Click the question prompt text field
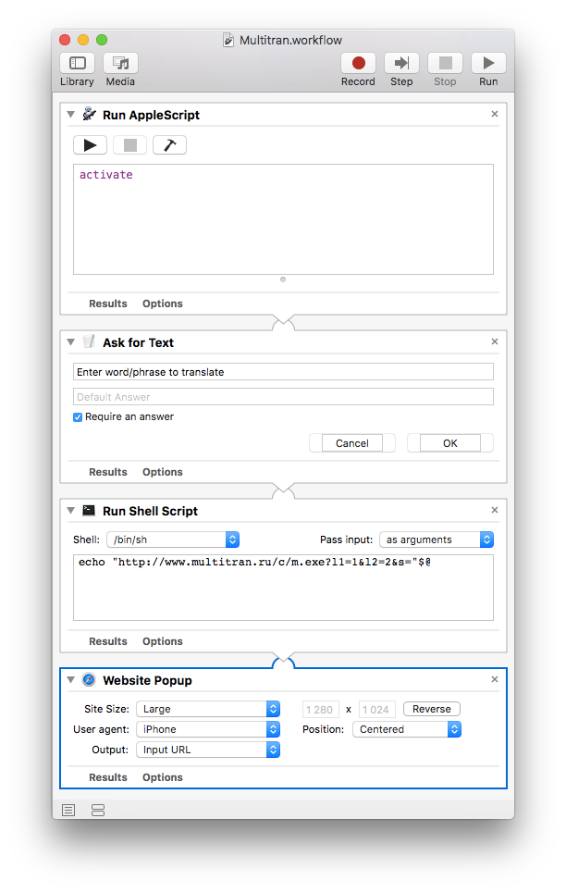This screenshot has height=893, width=566. click(283, 372)
